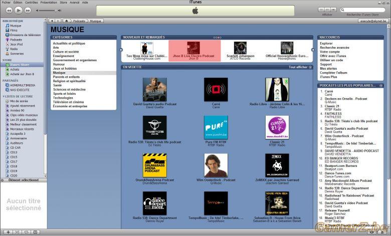391x236 pixels.
Task: Open the Aide menu
Action: [x=85, y=2]
